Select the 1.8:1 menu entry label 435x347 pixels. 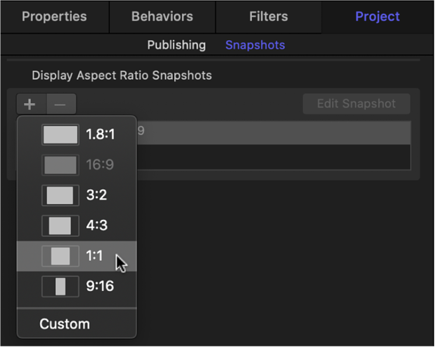pos(100,134)
